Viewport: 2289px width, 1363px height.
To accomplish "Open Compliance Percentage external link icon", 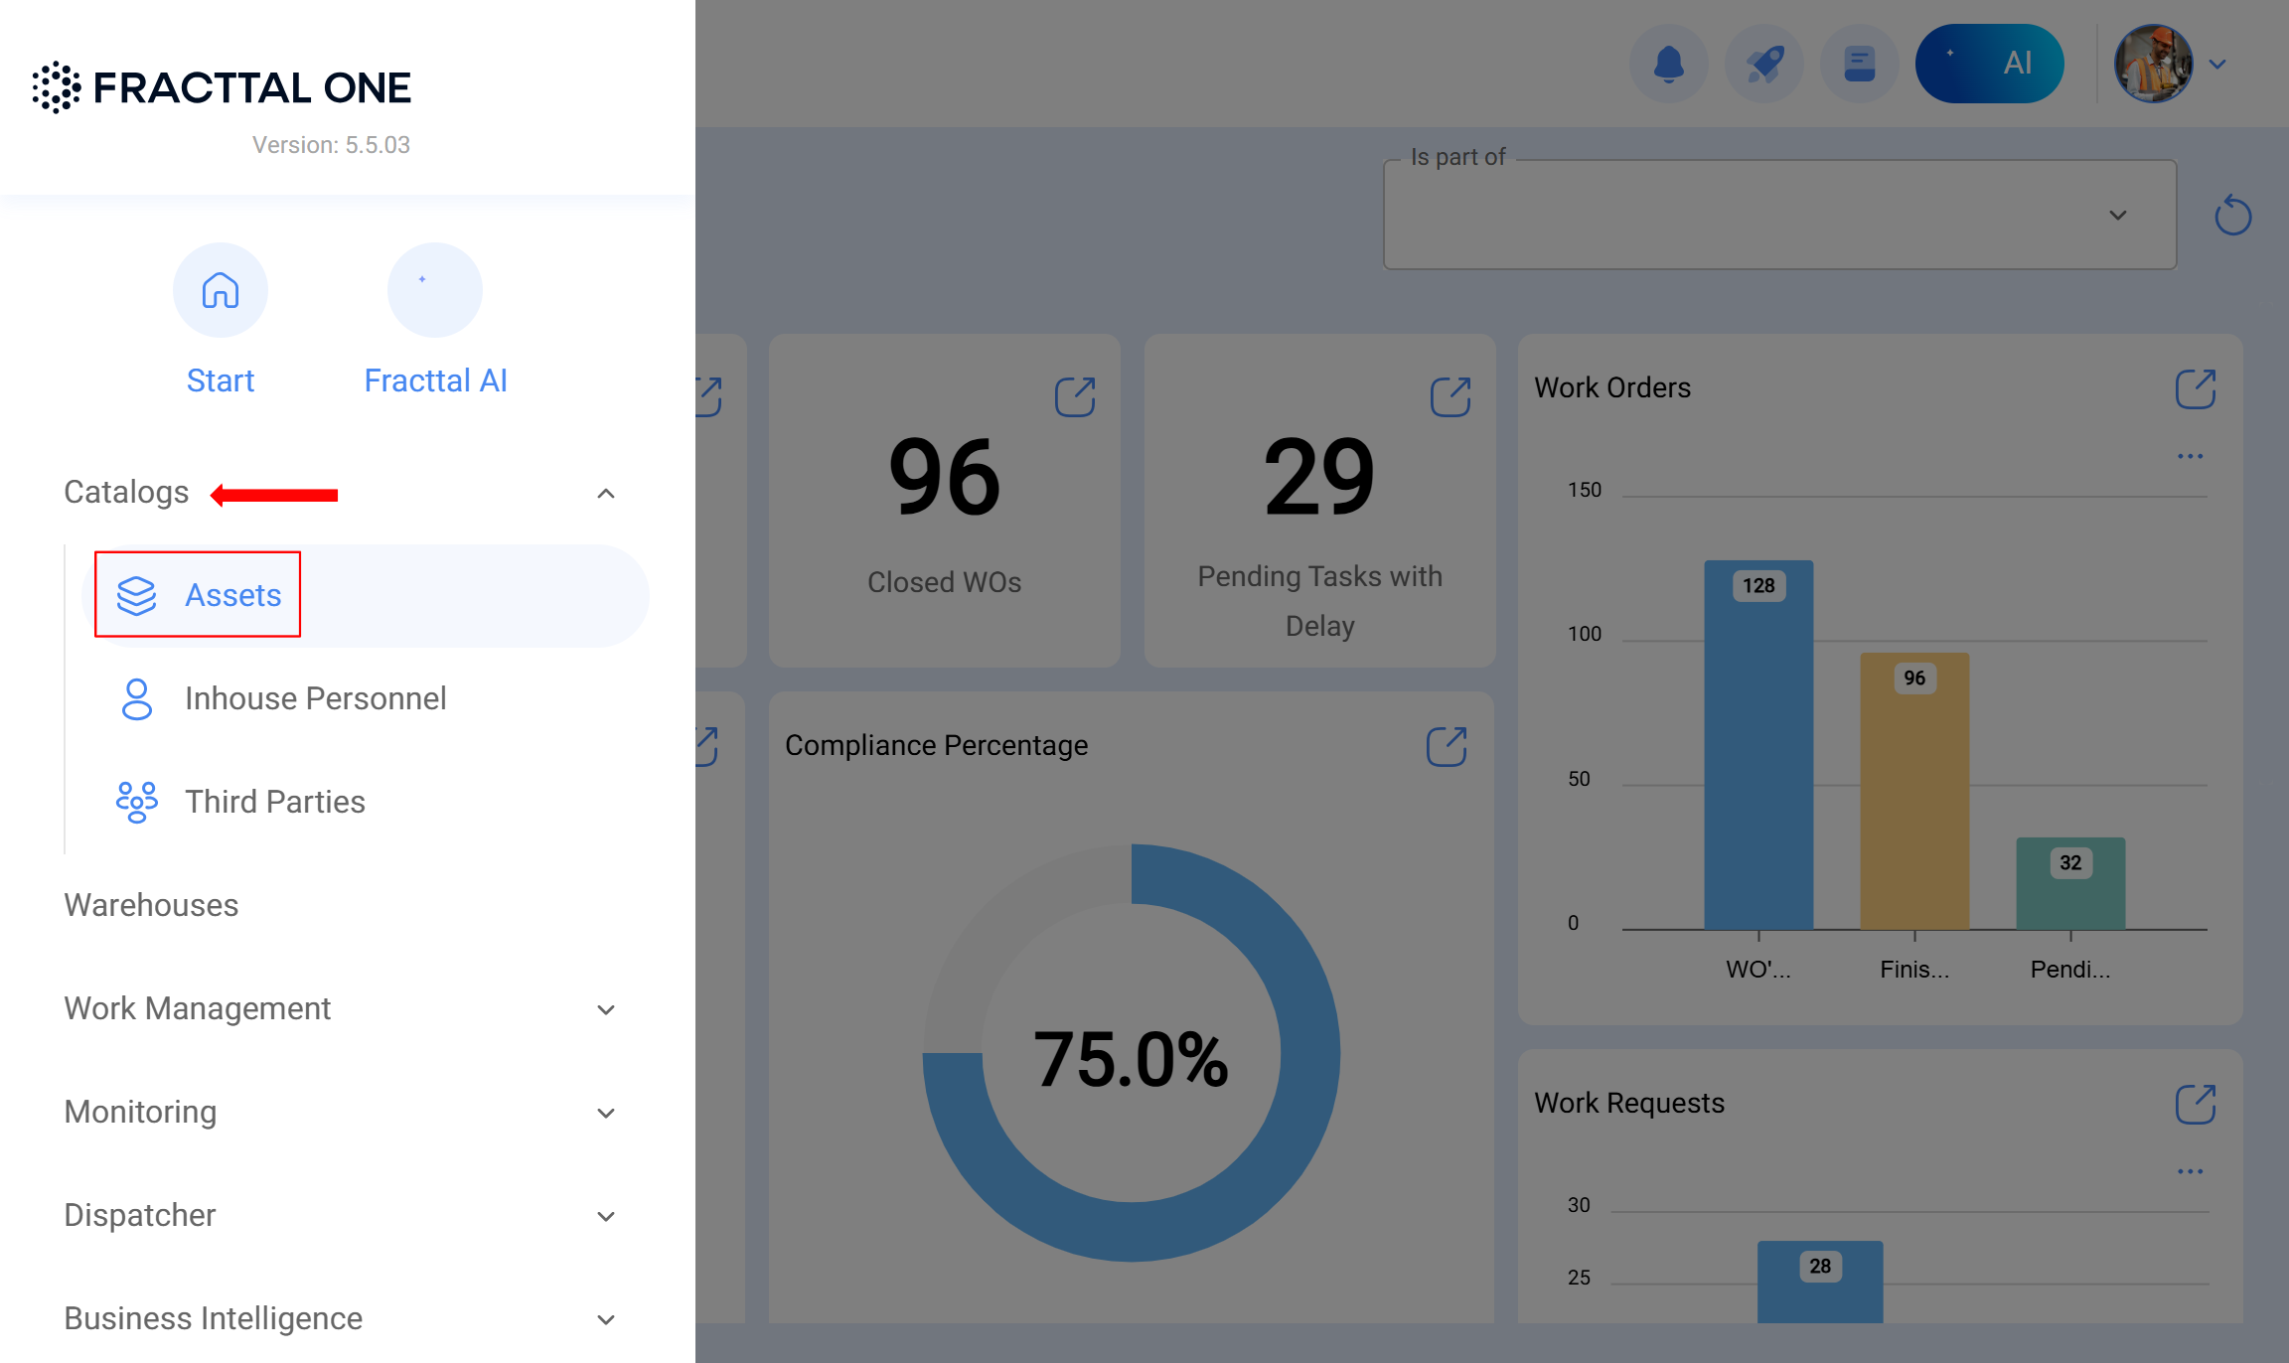I will pos(1447,747).
